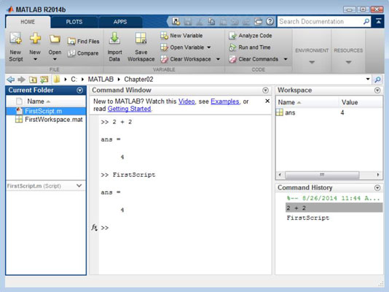Click search magnifier in address bar
389x292 pixels.
coord(377,80)
